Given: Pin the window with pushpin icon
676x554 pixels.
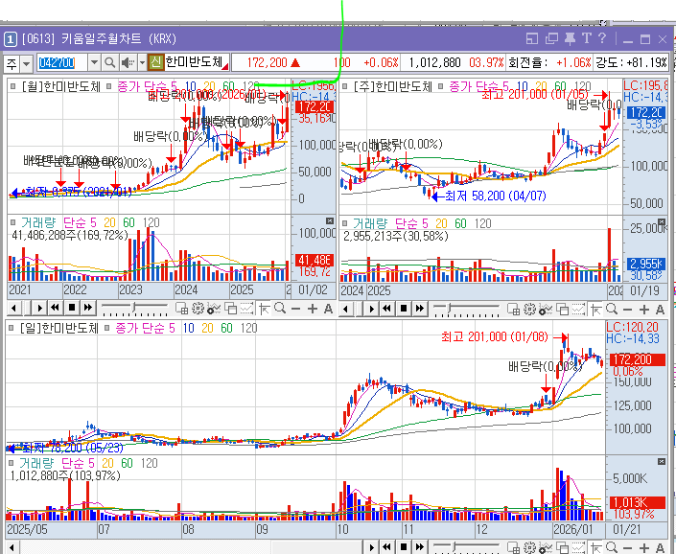Looking at the screenshot, I should [570, 38].
